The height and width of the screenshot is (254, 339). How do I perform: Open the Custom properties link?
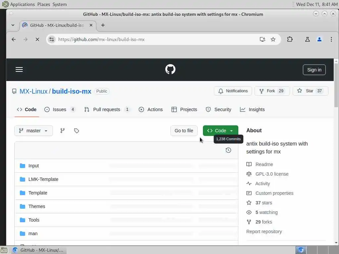click(x=274, y=193)
